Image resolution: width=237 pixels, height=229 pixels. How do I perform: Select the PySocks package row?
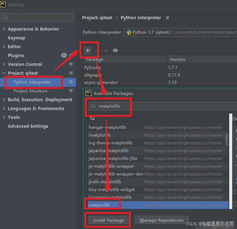(160, 67)
